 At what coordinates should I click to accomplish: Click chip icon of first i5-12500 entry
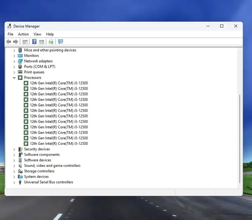[x=26, y=83]
